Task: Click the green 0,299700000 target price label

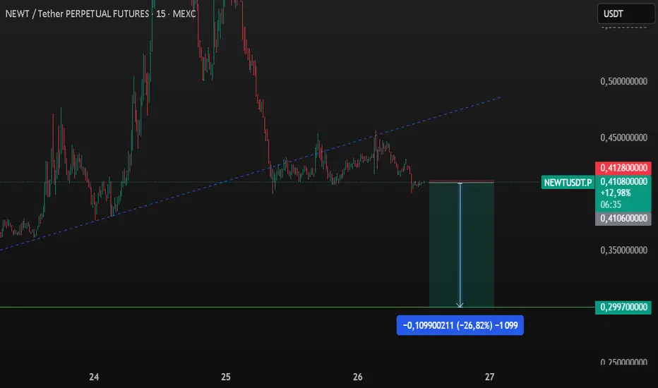Action: tap(623, 307)
